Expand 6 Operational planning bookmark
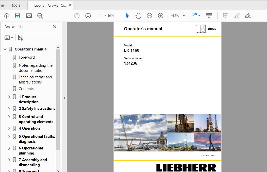Image resolution: width=267 pixels, height=172 pixels. (9, 148)
